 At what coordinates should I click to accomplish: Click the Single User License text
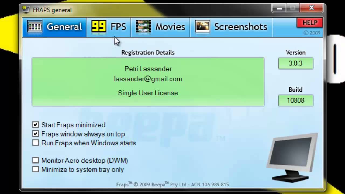click(x=148, y=93)
